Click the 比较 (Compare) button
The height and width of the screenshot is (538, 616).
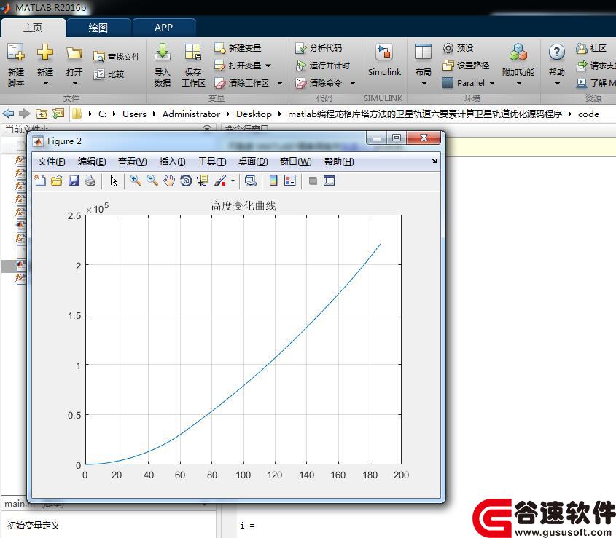109,74
